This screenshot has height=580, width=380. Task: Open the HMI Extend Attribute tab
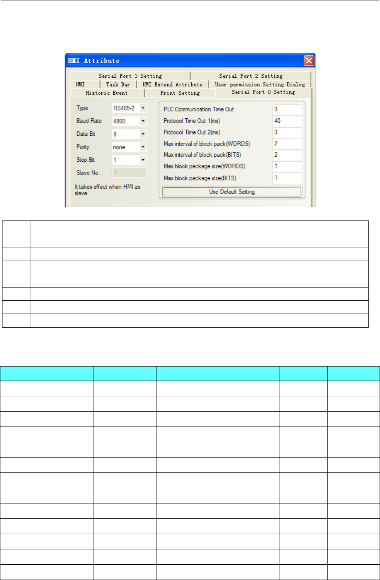(173, 84)
